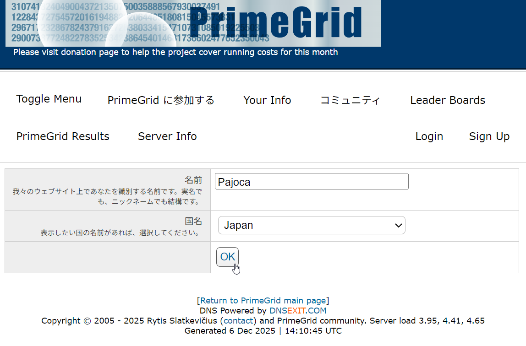Open the Your Info menu entry
The height and width of the screenshot is (346, 526).
click(267, 100)
